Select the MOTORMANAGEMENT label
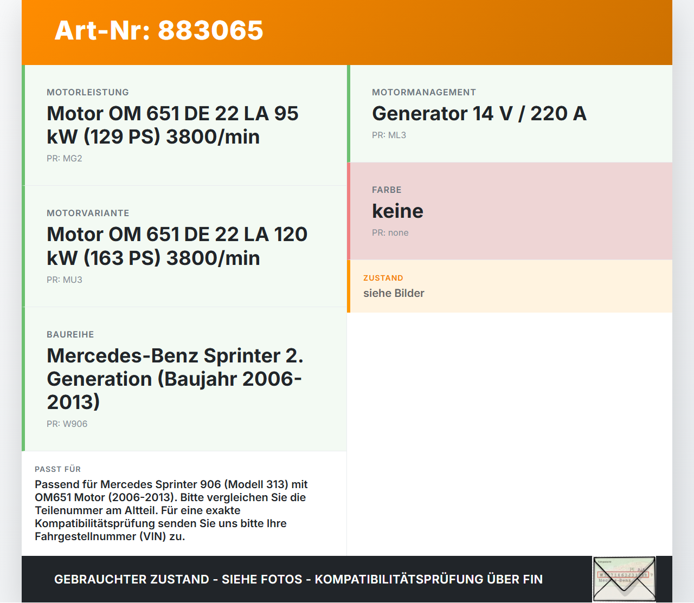The image size is (694, 603). point(424,92)
